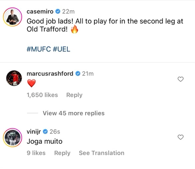Viewport: 195px width, 169px height.
Task: Open the casemiro username link
Action: [x=40, y=12]
